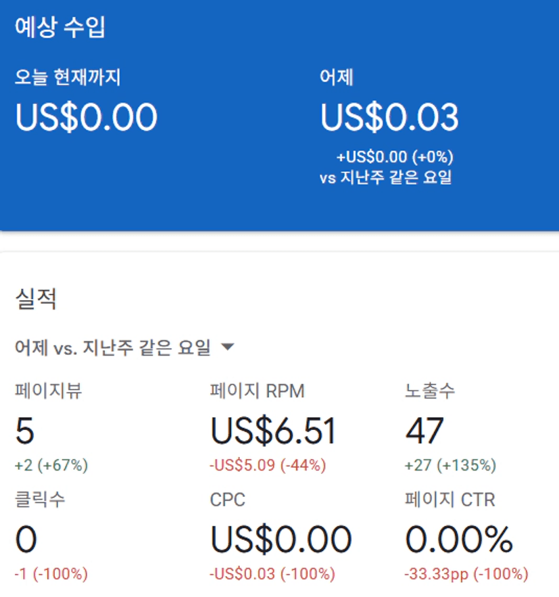Click the +2 (+67%) pageview change
The height and width of the screenshot is (597, 559).
[x=51, y=465]
